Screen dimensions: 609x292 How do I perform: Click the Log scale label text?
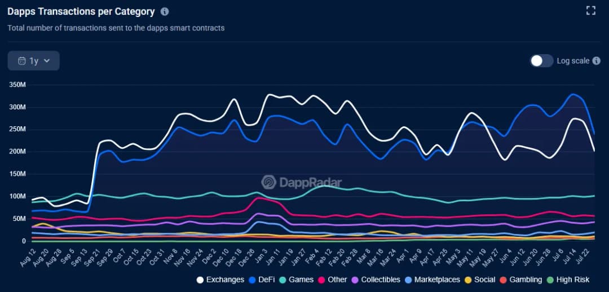click(x=573, y=61)
